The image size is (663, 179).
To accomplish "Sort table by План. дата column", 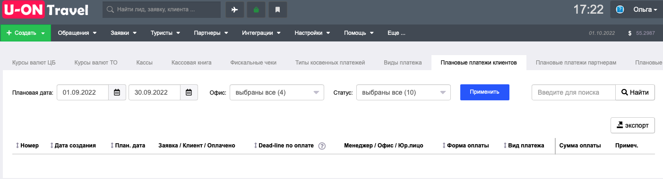I will 128,146.
